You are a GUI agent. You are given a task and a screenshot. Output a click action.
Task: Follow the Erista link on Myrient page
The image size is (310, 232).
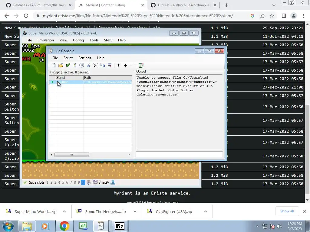tap(159, 193)
